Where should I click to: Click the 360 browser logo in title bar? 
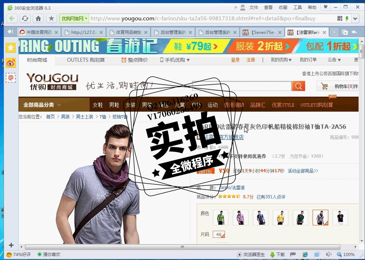(x=10, y=8)
